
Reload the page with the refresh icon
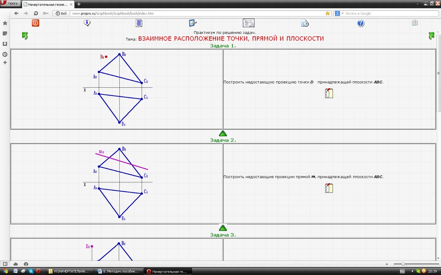point(36,13)
